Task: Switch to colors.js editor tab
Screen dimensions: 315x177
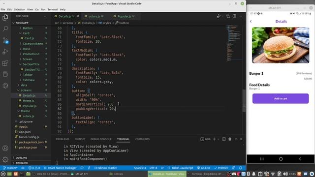Action: click(94, 16)
